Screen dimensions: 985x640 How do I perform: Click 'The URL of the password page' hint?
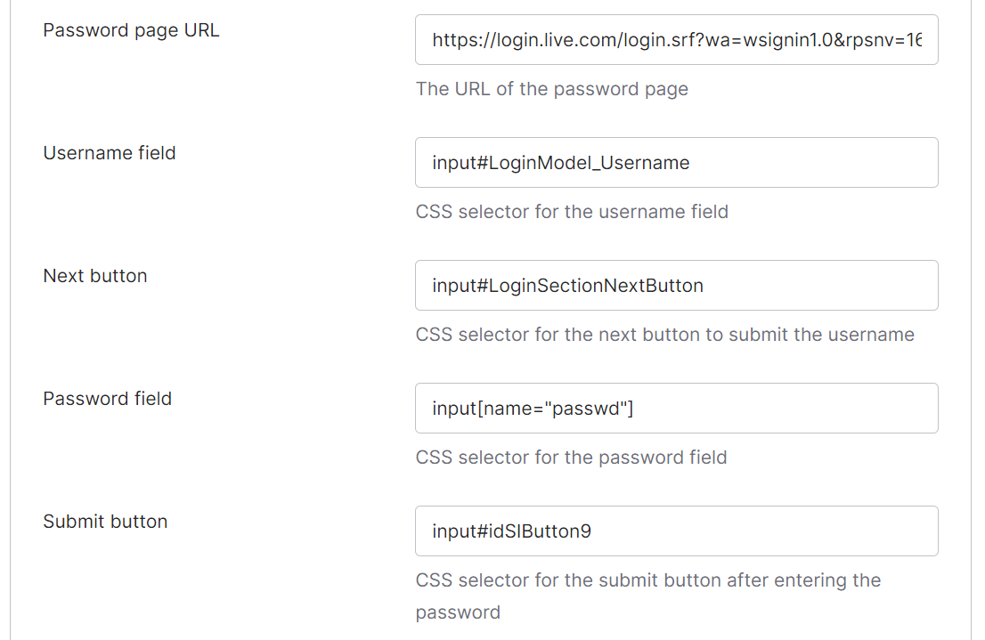click(x=551, y=89)
